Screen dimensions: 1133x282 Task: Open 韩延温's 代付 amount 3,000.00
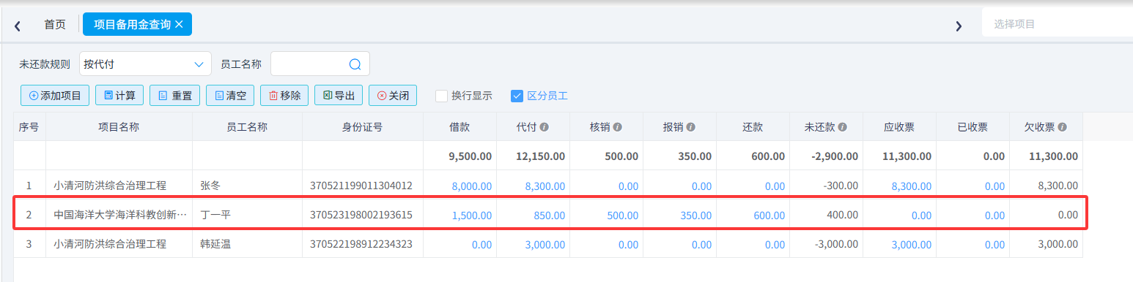[545, 245]
